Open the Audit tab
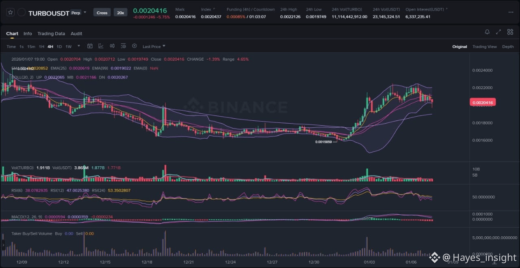 [76, 33]
